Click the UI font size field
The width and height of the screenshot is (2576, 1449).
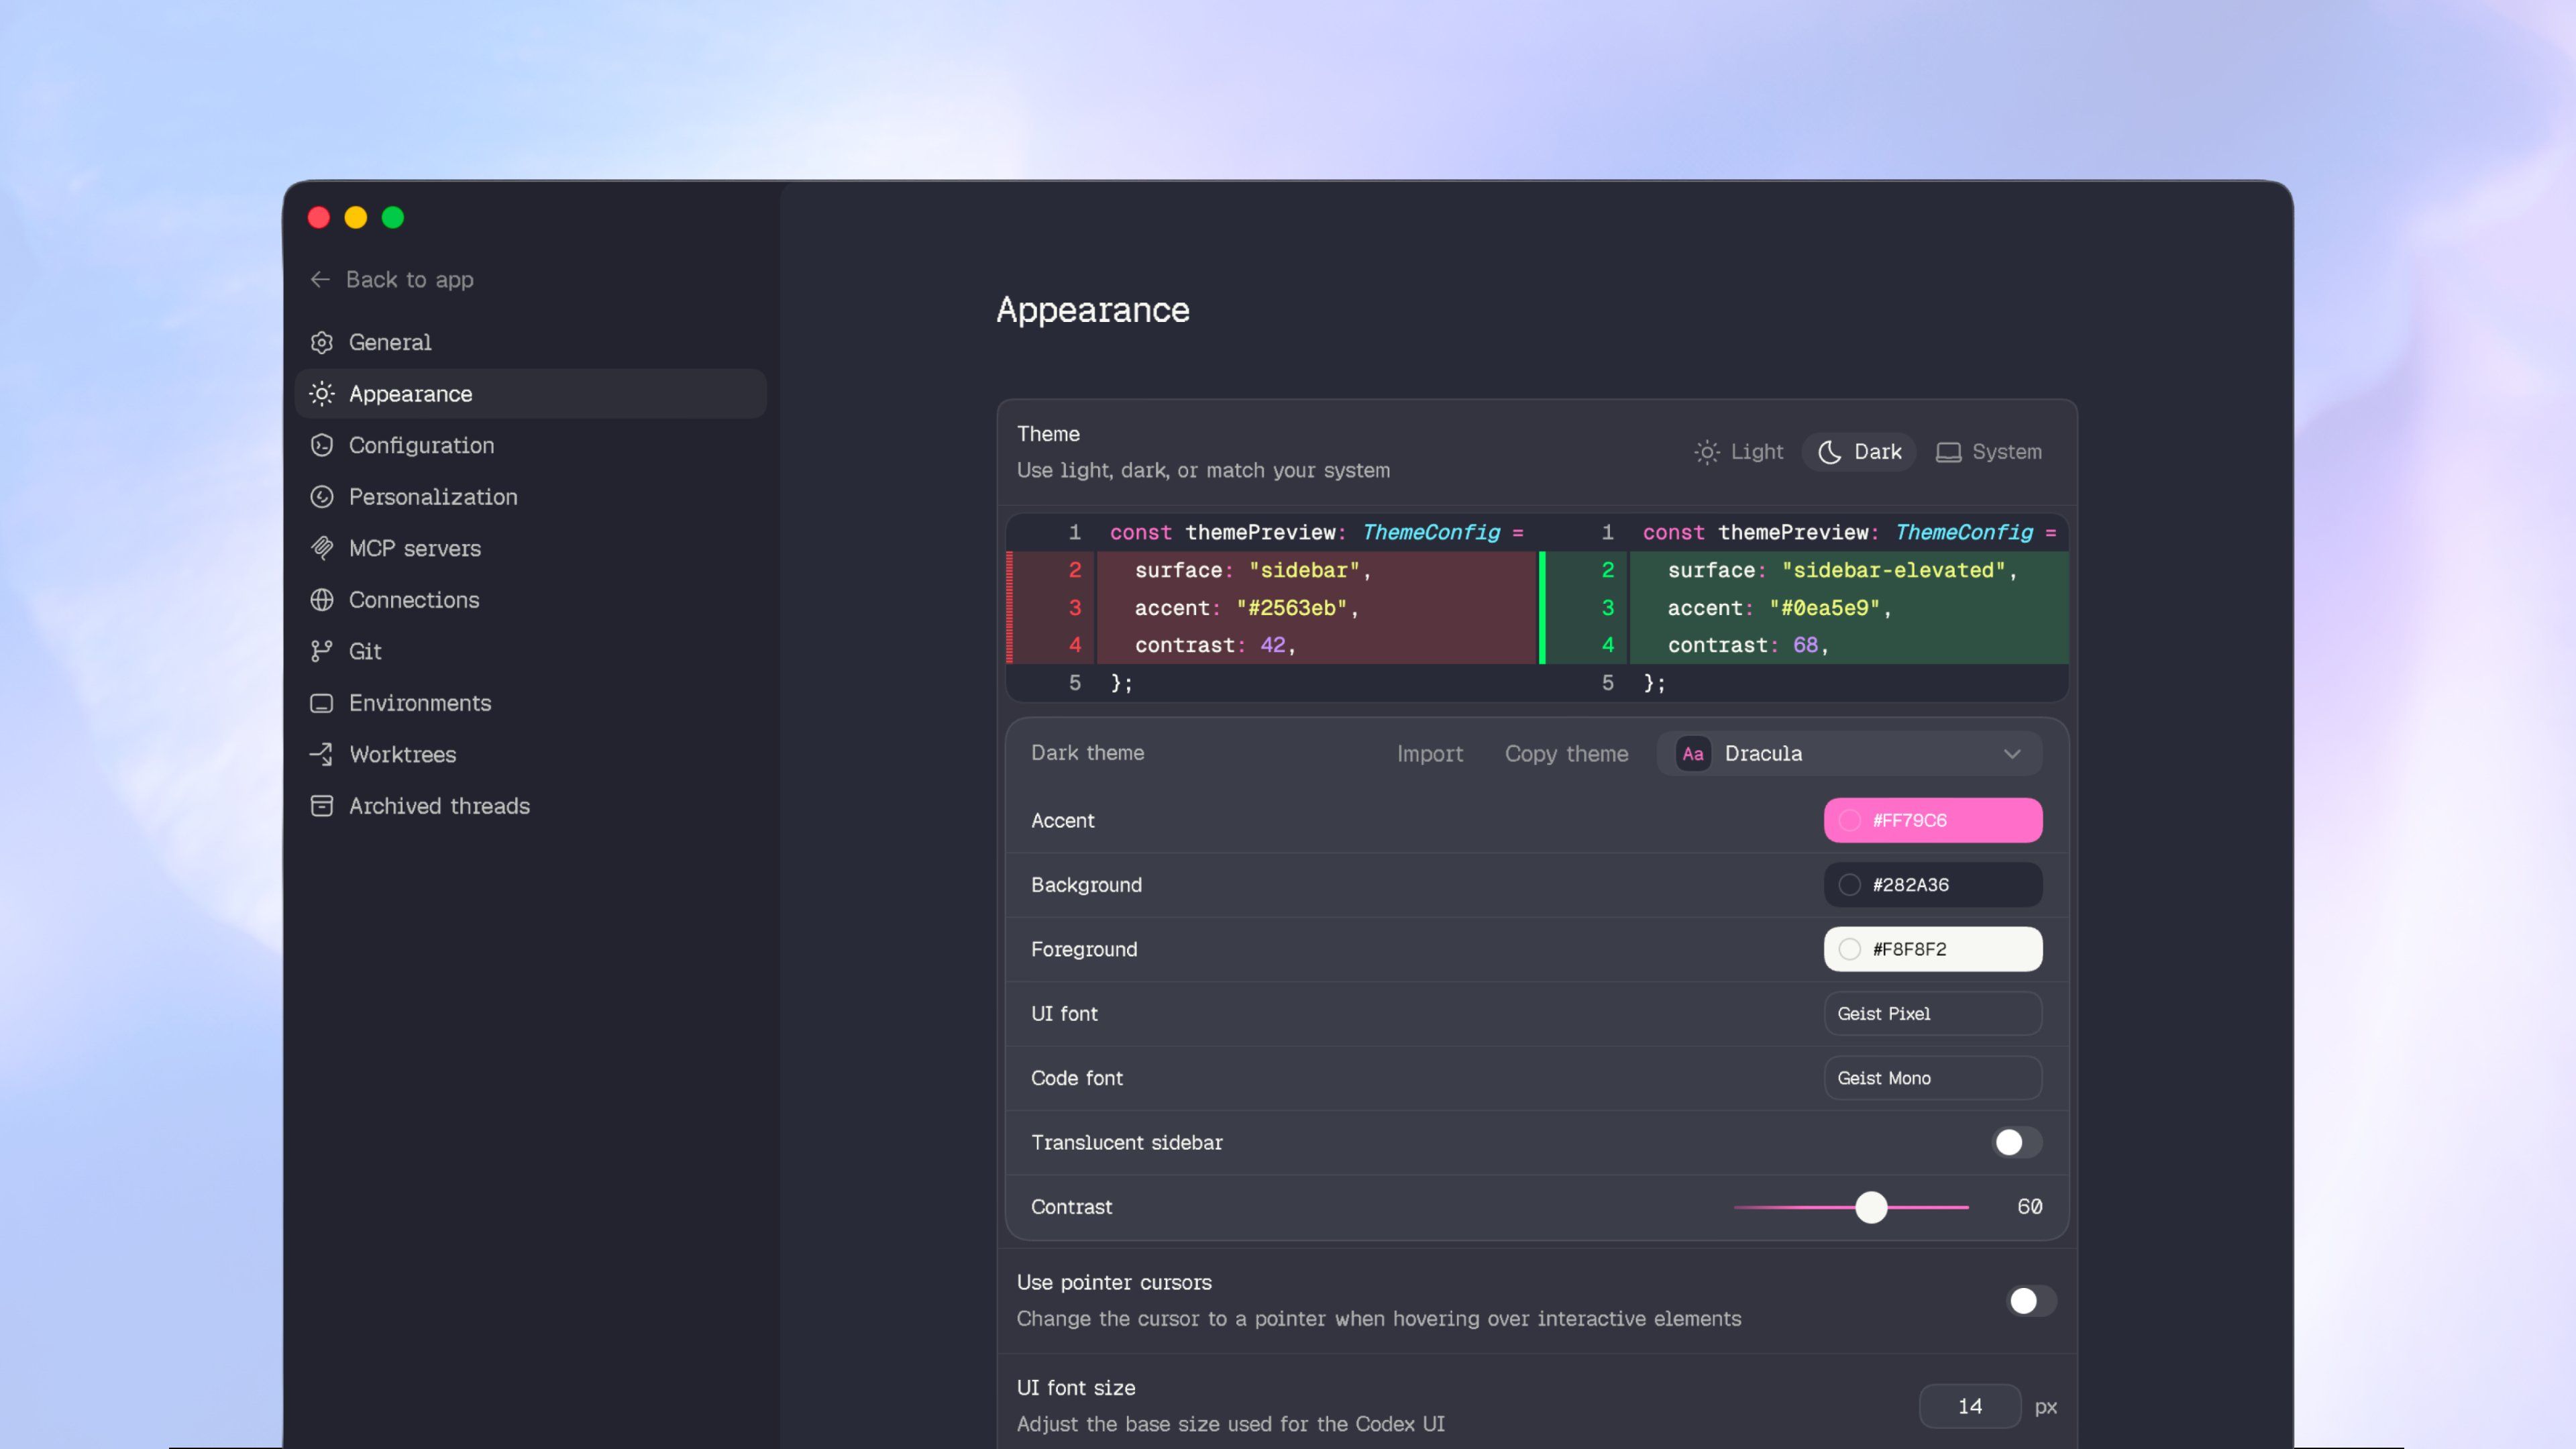coord(1969,1406)
